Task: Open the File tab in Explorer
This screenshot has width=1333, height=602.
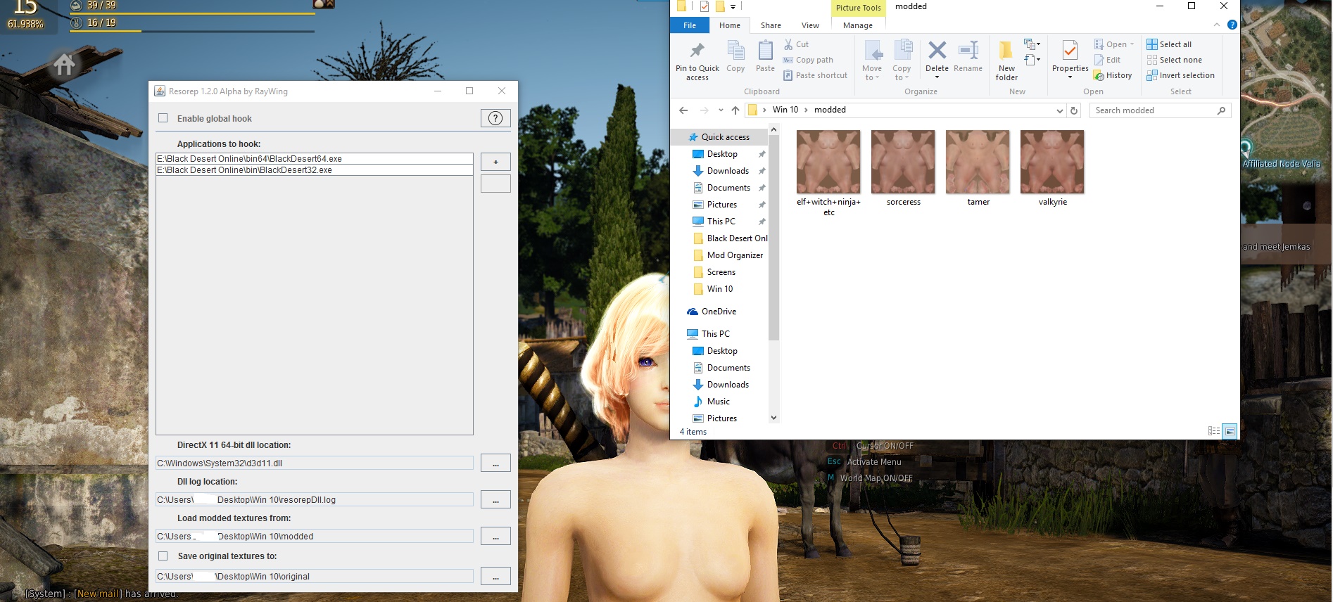Action: [x=690, y=25]
